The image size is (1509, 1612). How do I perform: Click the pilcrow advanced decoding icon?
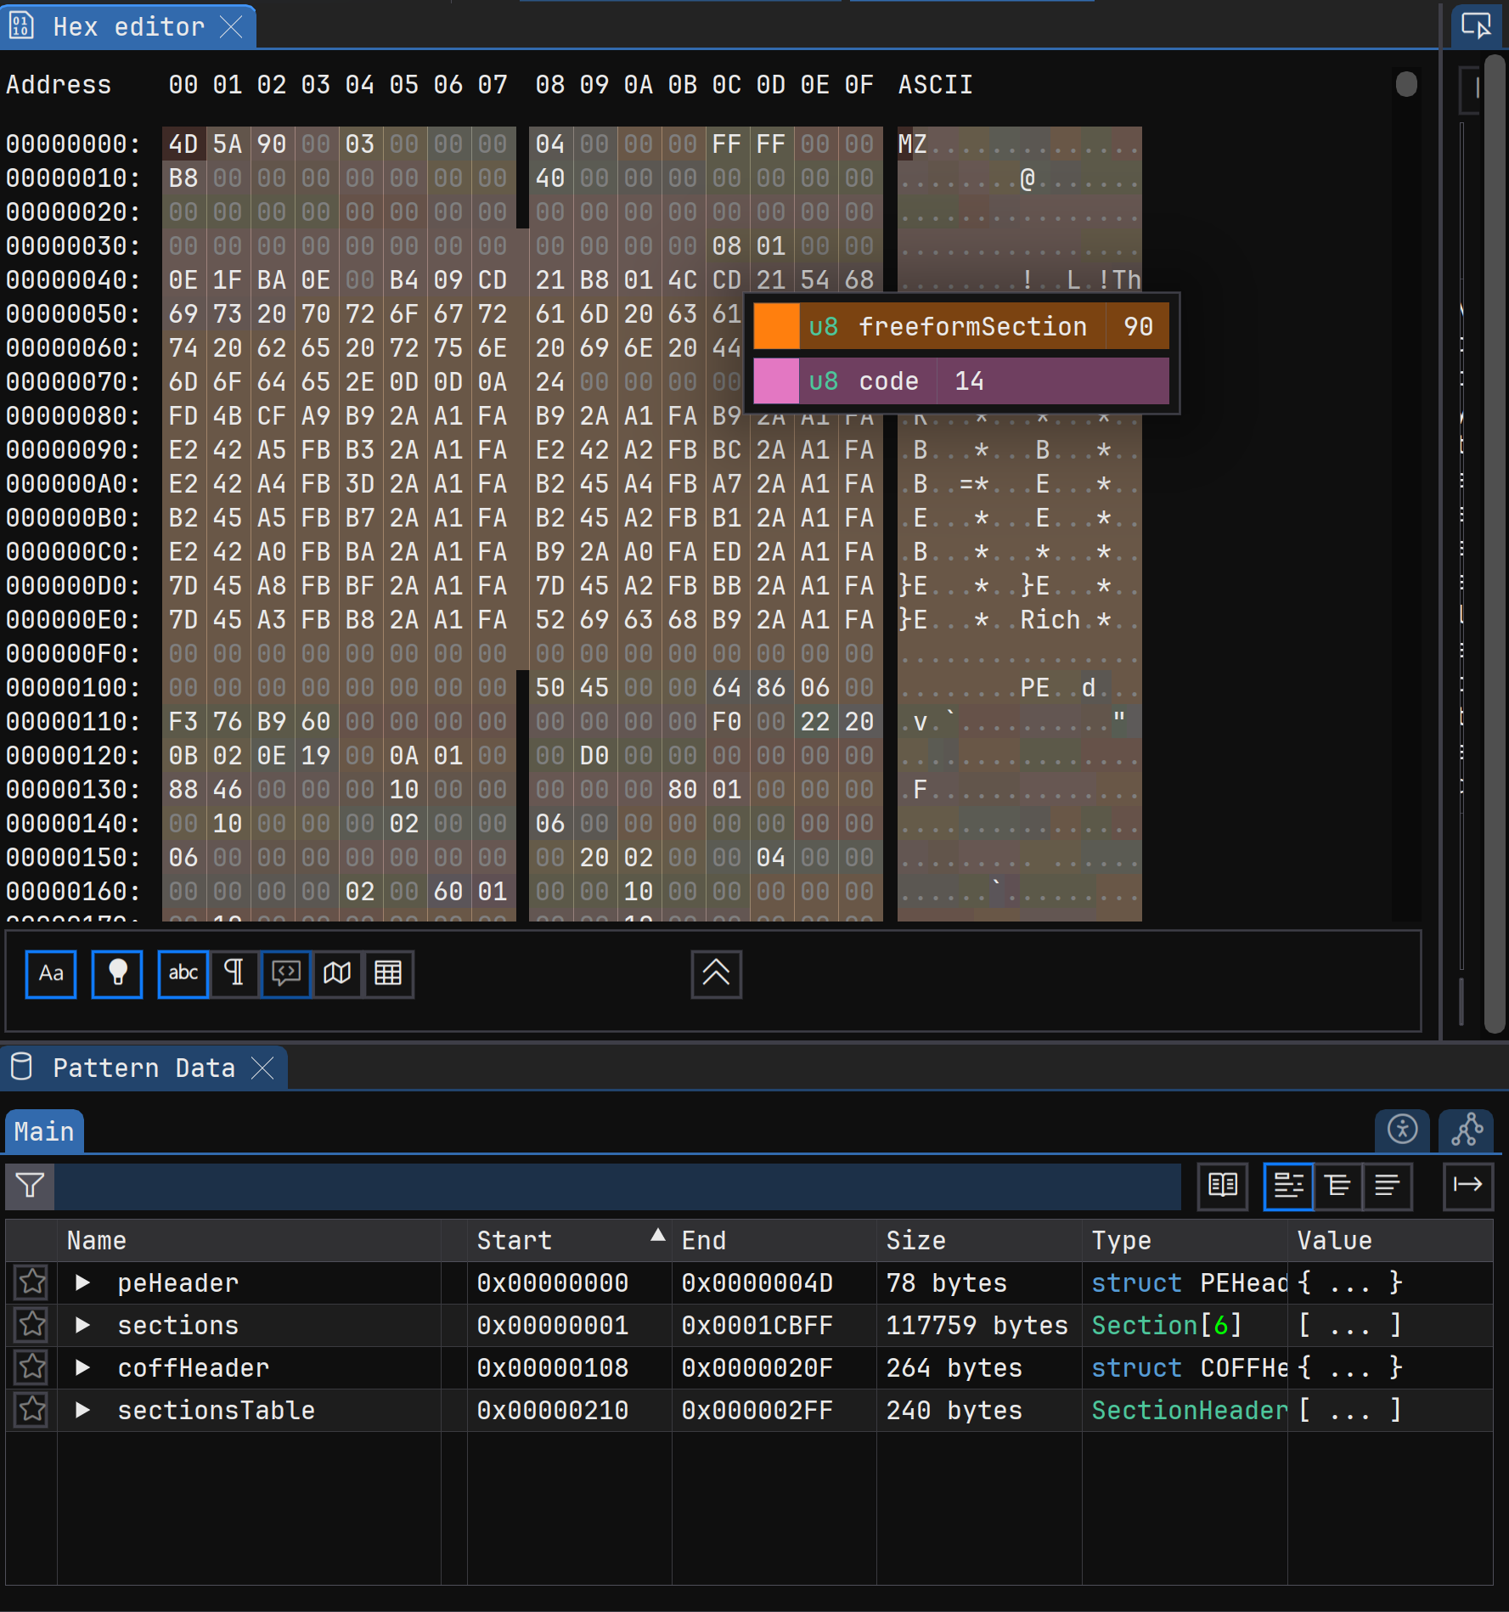point(234,973)
